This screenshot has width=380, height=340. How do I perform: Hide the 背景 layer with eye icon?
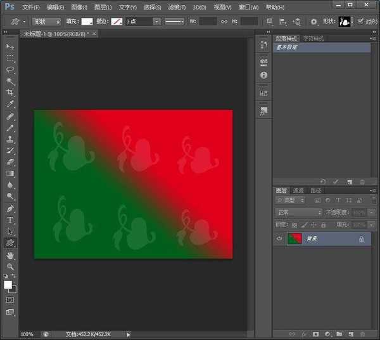(x=279, y=239)
